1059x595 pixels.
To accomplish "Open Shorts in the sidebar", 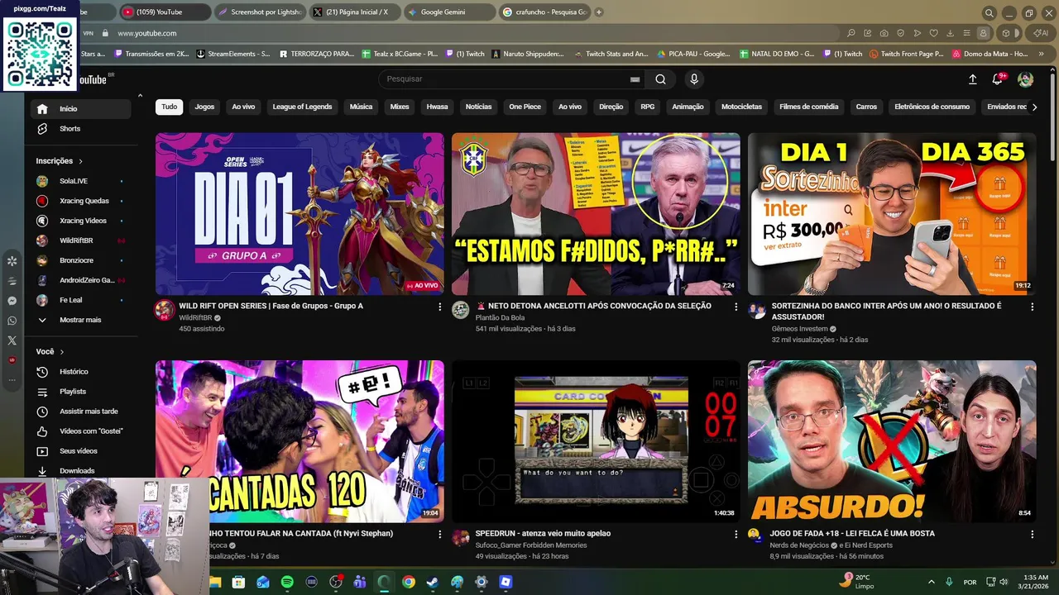I will tap(80, 129).
